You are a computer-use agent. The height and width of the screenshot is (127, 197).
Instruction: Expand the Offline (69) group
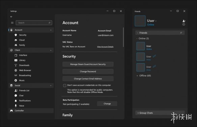[x=137, y=76]
